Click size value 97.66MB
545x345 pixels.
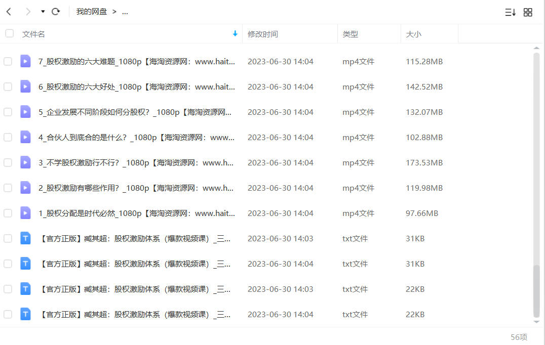coord(422,214)
